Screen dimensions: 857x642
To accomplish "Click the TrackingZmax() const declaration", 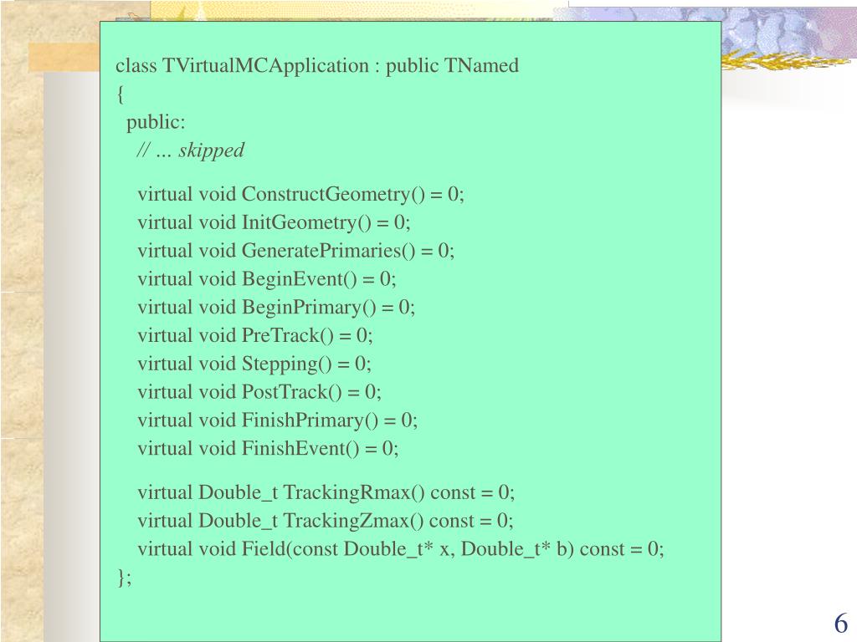I will (326, 522).
